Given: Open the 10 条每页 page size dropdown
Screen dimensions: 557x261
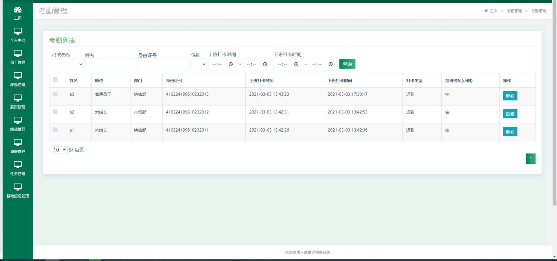Looking at the screenshot, I should [60, 150].
